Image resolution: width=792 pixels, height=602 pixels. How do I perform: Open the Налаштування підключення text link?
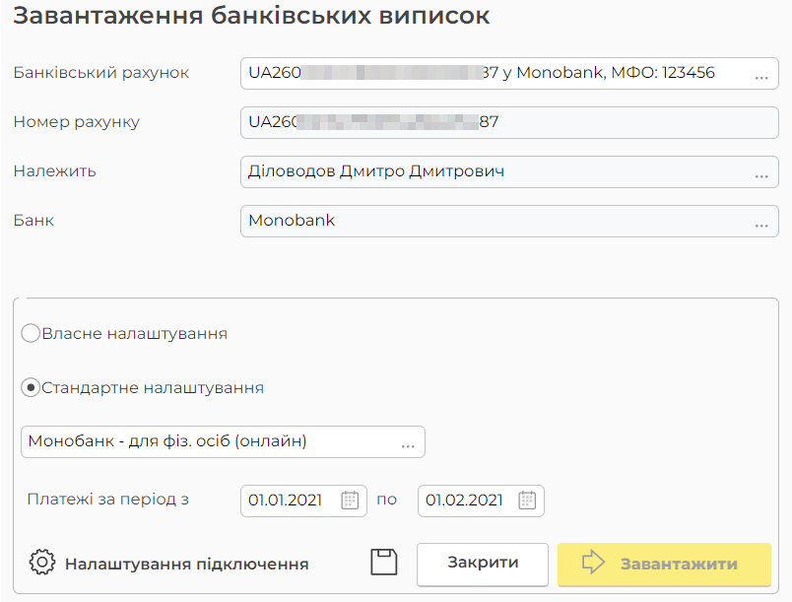coord(186,565)
